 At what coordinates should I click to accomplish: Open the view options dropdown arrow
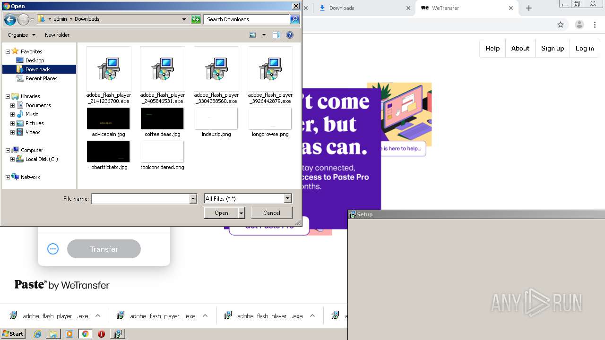(x=264, y=35)
